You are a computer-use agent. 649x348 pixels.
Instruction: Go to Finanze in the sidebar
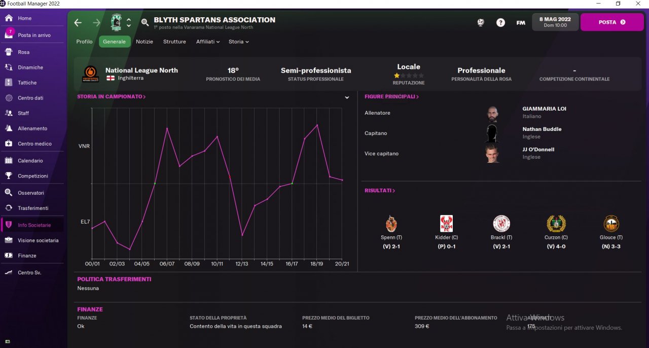[27, 256]
